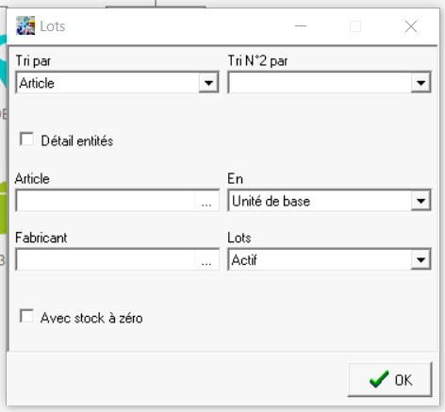Open the Lots status dropdown arrow
The width and height of the screenshot is (445, 412).
coord(420,260)
